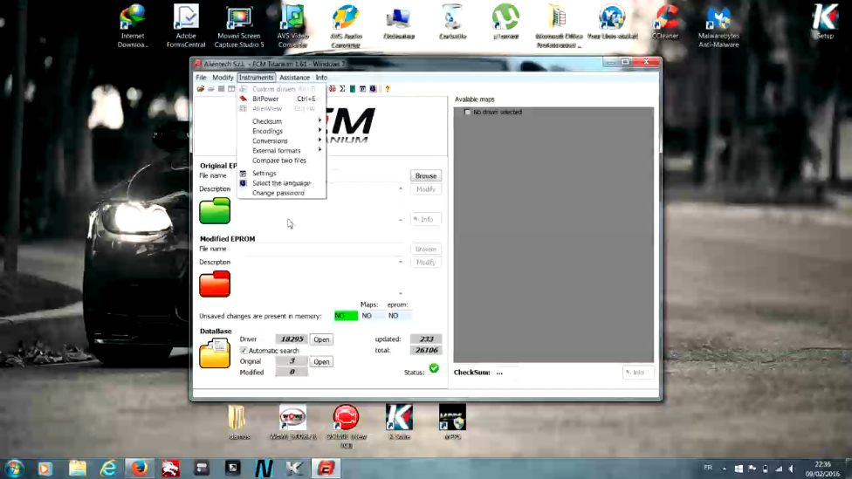Click Info button in Original EPROM section

point(425,219)
